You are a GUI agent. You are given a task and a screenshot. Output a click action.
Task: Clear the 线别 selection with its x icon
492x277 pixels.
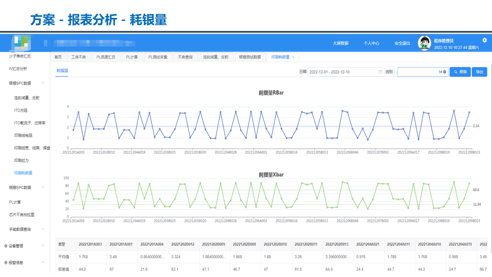coord(444,72)
